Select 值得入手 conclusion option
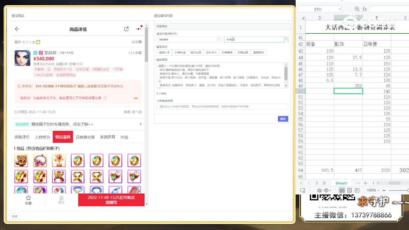 [165, 52]
